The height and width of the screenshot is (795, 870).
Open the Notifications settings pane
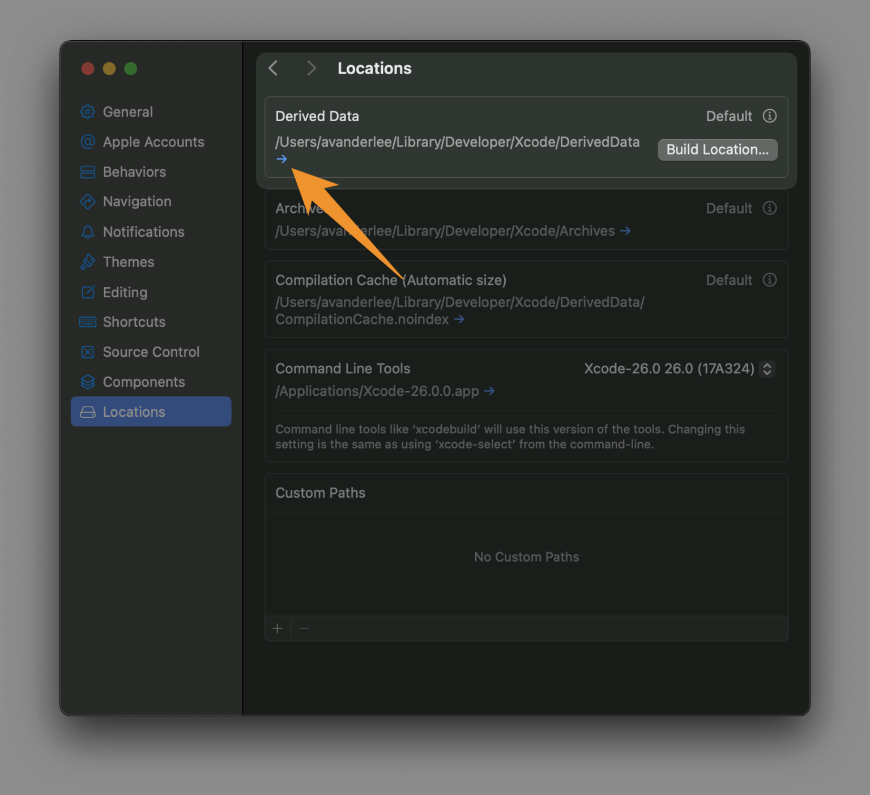point(143,232)
